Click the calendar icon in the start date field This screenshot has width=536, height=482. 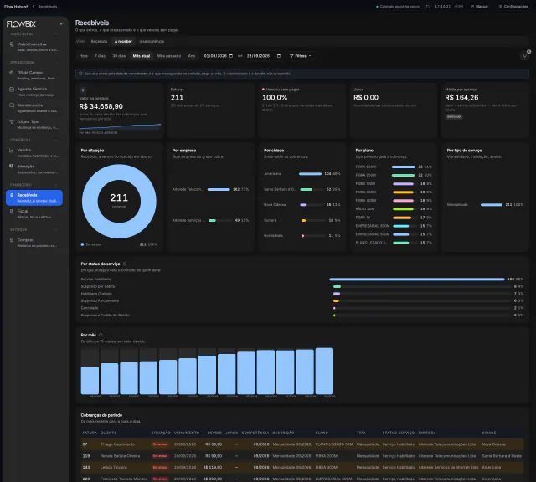(x=231, y=56)
